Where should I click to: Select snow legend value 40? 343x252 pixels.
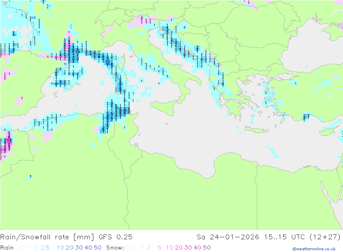(197, 248)
